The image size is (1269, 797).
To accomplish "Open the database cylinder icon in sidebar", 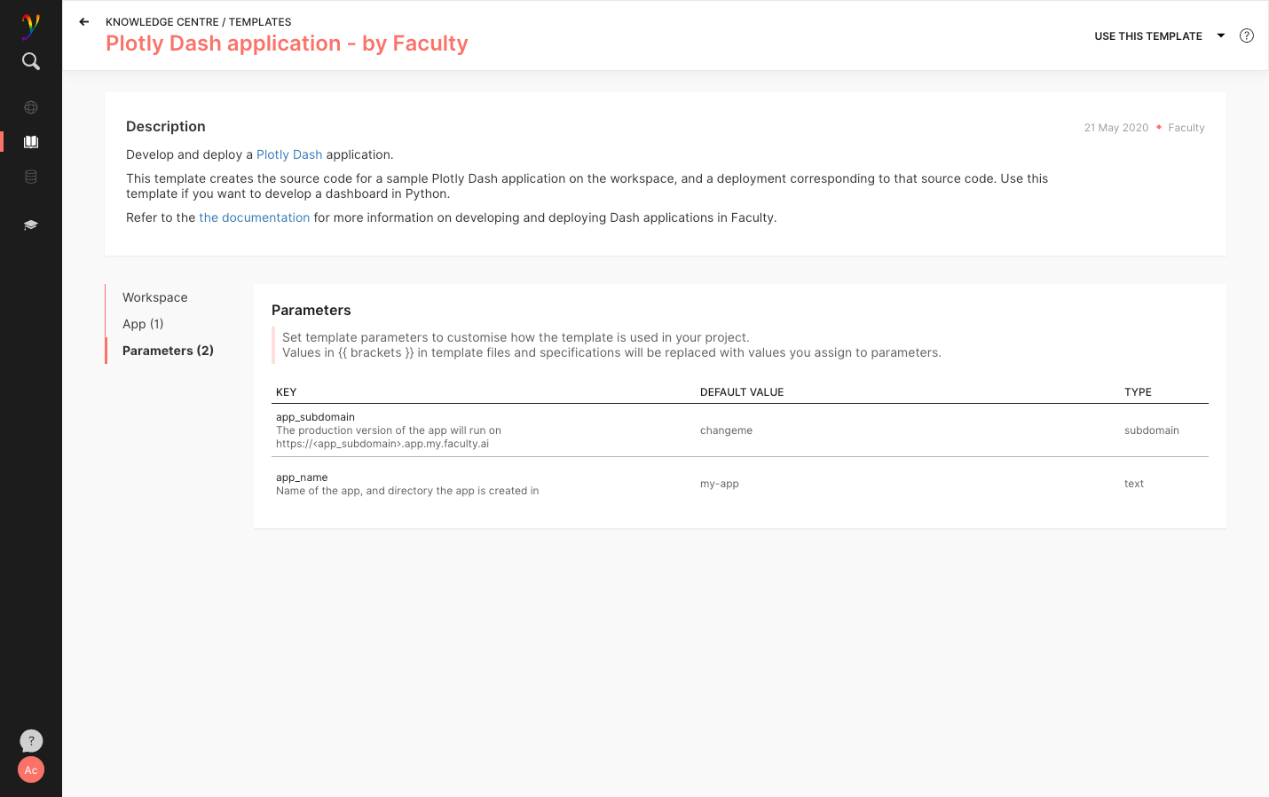I will (x=31, y=177).
